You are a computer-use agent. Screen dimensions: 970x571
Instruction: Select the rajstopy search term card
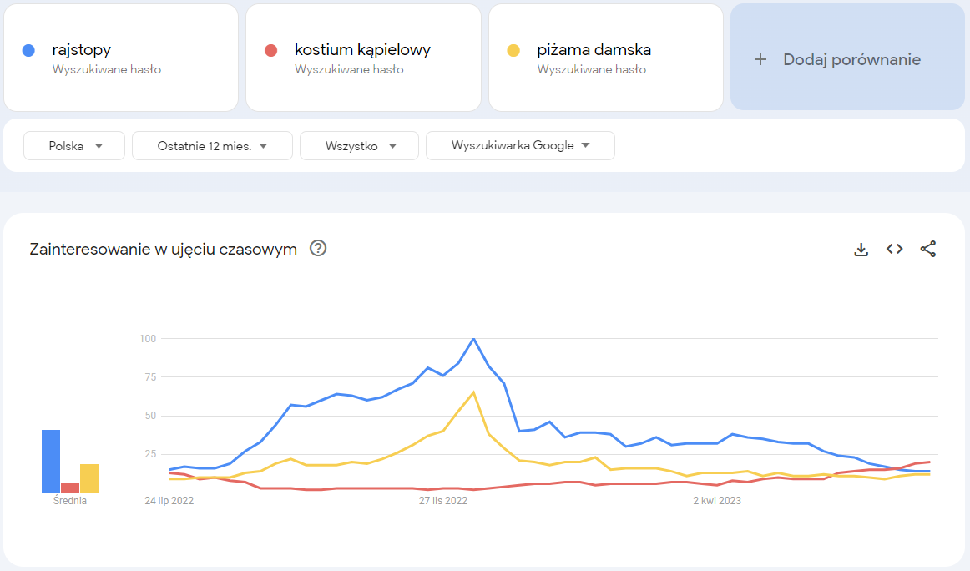click(121, 58)
